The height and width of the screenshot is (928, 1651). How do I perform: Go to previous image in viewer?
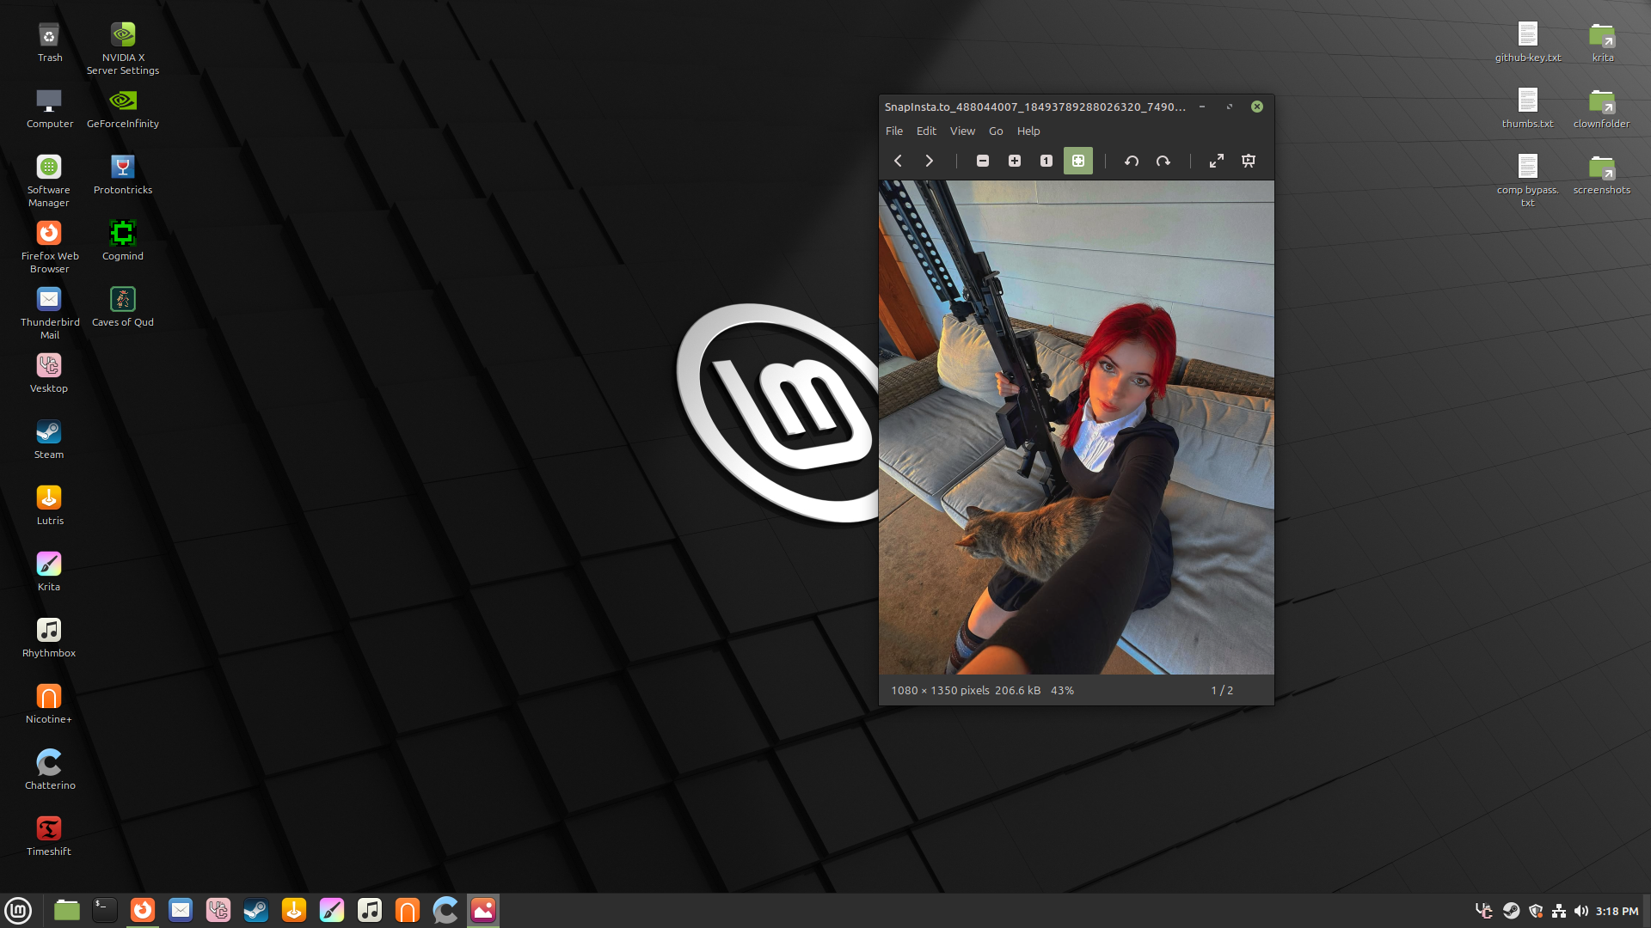[898, 161]
